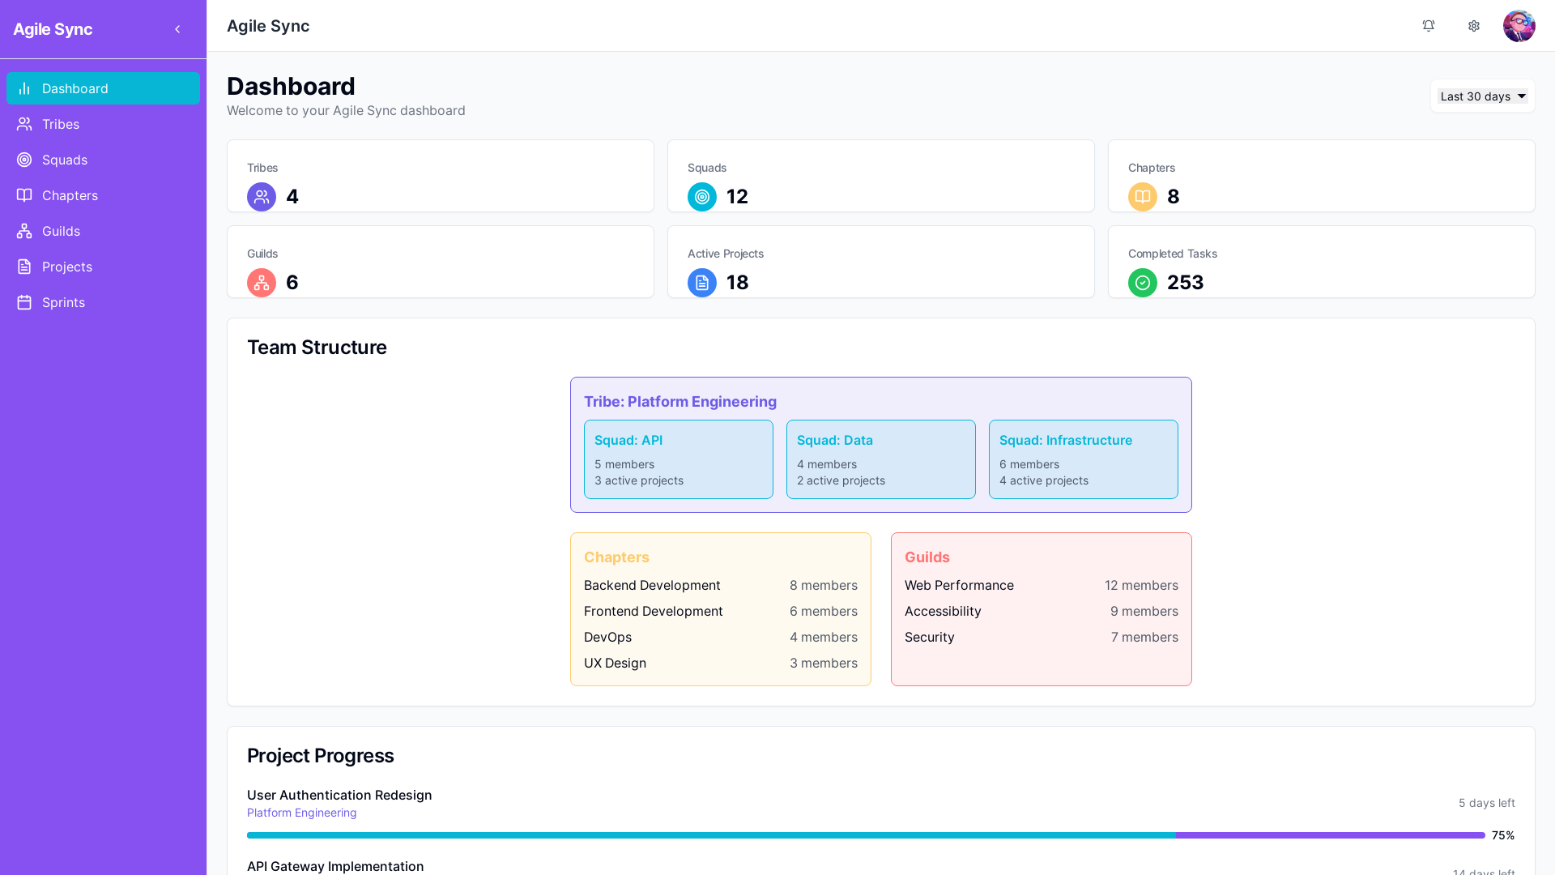Click the Dashboard bar chart icon
The width and height of the screenshot is (1555, 875).
24,88
